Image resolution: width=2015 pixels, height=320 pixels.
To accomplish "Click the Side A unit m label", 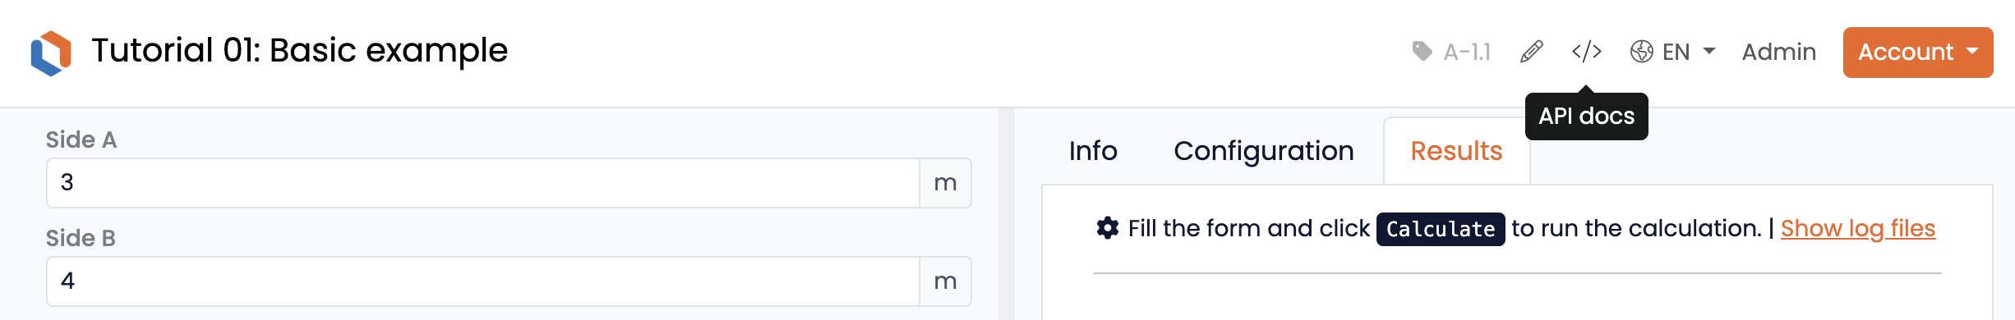I will point(946,183).
